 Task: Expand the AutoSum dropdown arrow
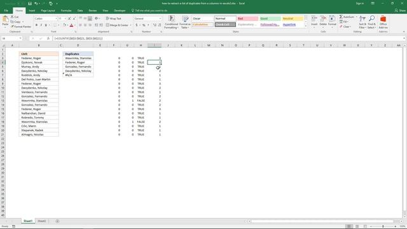[356, 17]
